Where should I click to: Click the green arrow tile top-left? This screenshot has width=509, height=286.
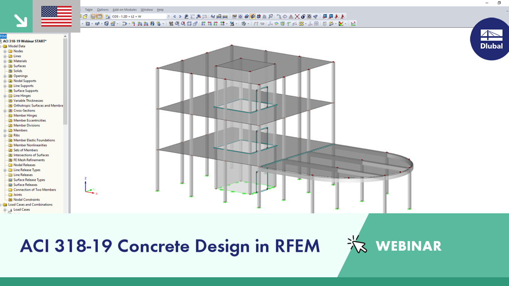coord(16,16)
